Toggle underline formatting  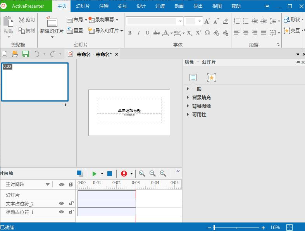click(x=147, y=33)
